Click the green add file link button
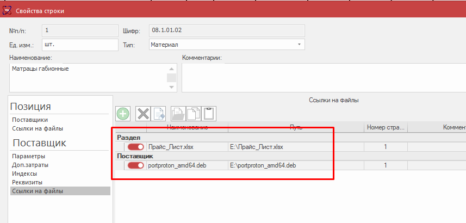The width and height of the screenshot is (466, 223). click(x=123, y=114)
